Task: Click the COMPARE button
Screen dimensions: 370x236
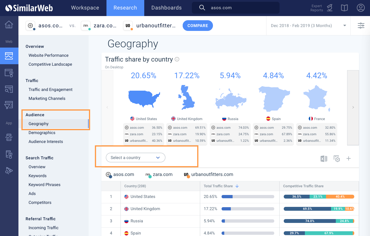Action: tap(198, 26)
